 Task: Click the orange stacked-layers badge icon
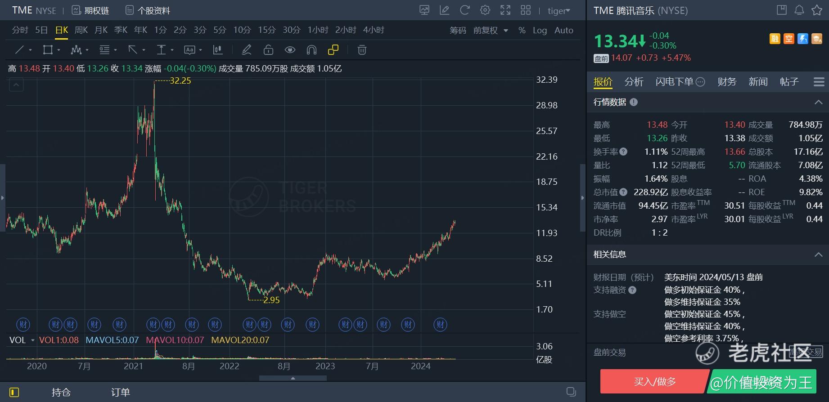[x=817, y=39]
